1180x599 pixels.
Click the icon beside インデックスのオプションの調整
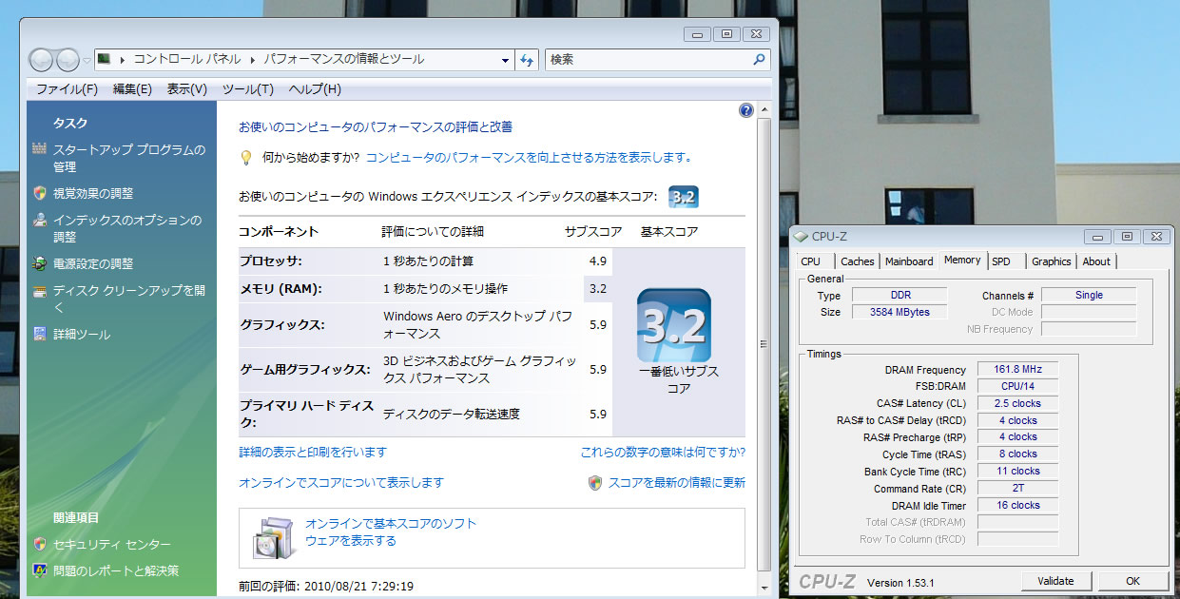click(x=39, y=220)
